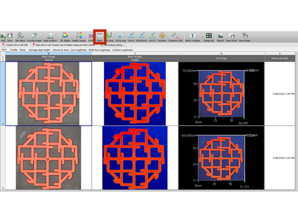Select the Surf R roughness tool
Screen dimensions: 298x223
tap(152, 37)
